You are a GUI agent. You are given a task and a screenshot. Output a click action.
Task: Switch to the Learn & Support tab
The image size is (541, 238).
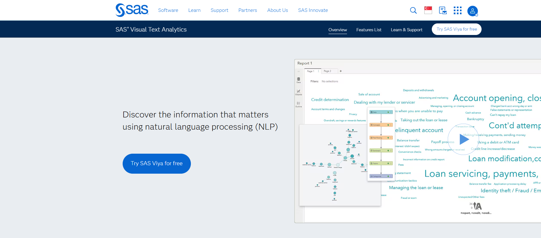pyautogui.click(x=406, y=30)
